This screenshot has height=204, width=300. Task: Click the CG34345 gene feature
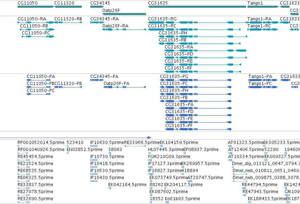click(97, 7)
